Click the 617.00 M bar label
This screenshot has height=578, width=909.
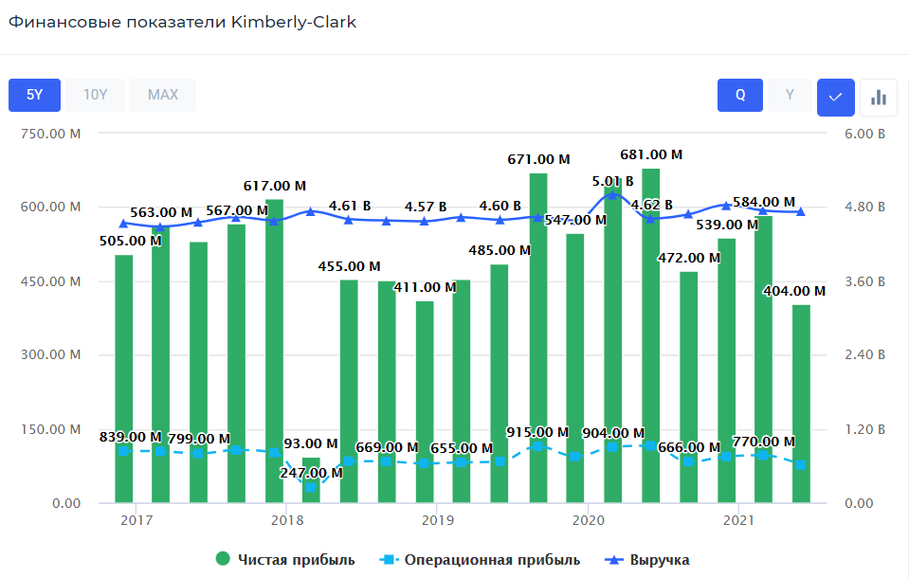point(274,186)
